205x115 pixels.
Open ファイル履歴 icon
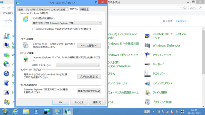[147, 93]
